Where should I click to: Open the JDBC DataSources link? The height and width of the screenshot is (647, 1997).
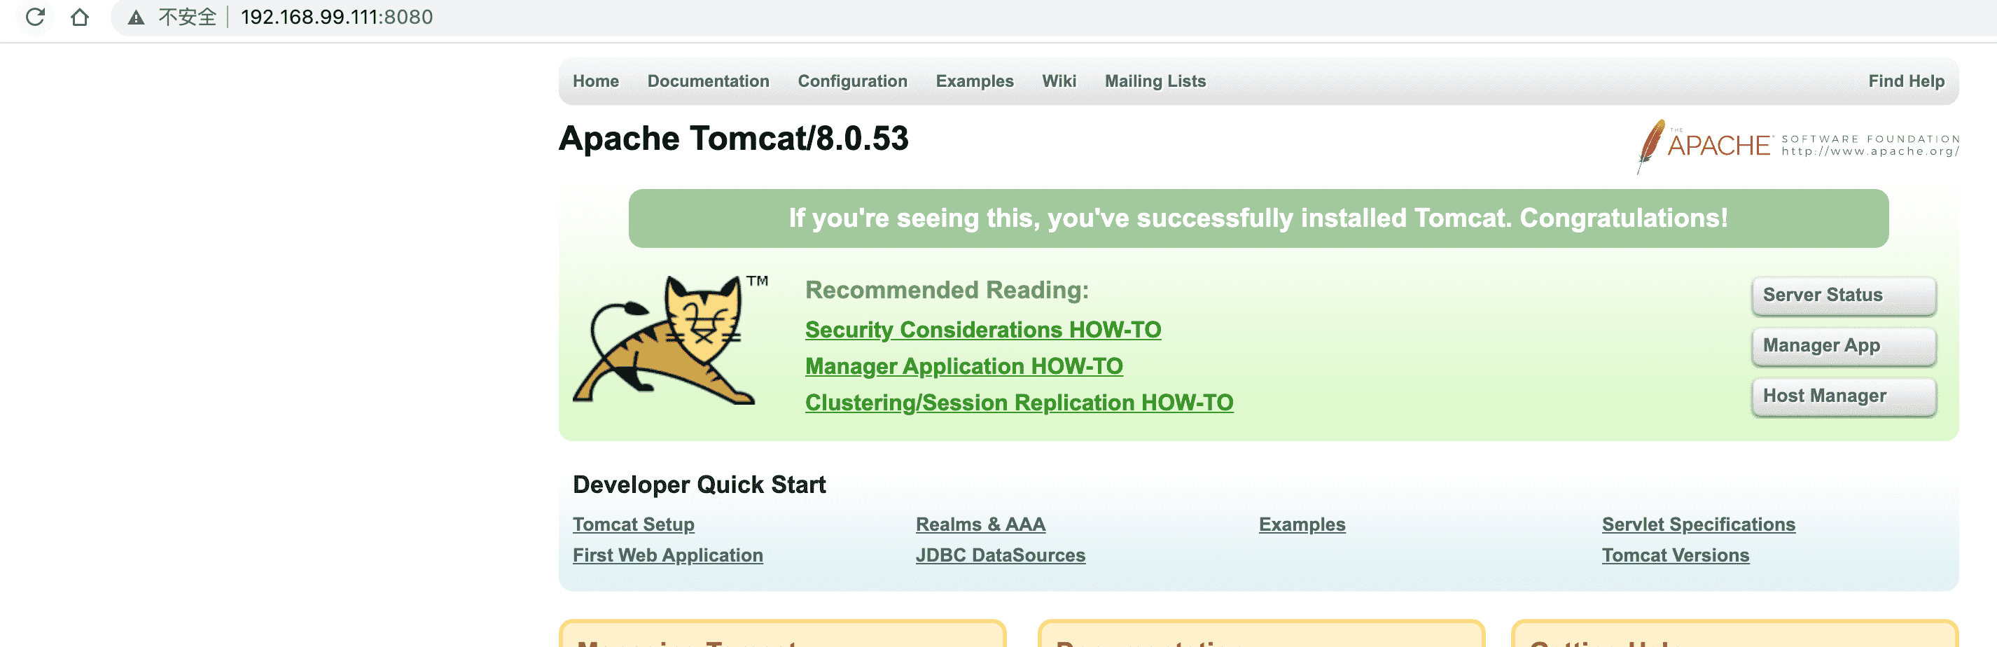point(1000,555)
